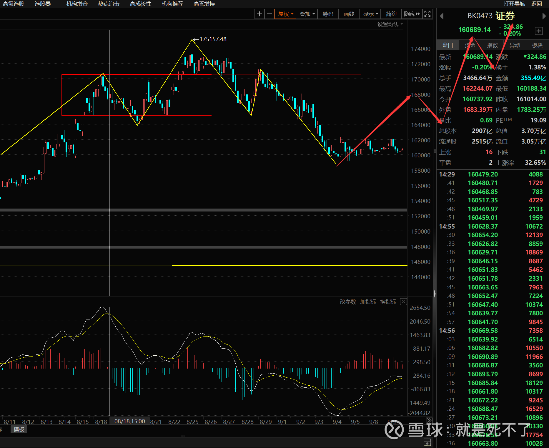Click the 8/27 date on time axis

coord(229,422)
